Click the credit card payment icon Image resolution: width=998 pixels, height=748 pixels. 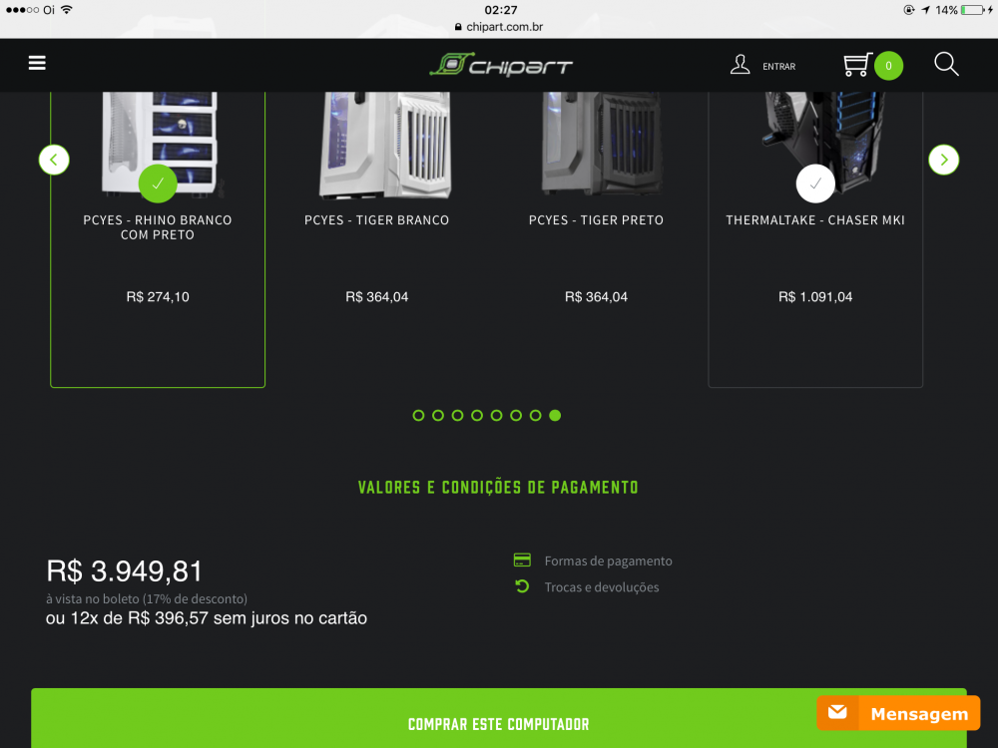pos(522,561)
